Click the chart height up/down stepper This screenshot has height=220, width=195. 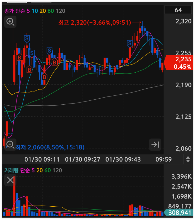click(188, 159)
